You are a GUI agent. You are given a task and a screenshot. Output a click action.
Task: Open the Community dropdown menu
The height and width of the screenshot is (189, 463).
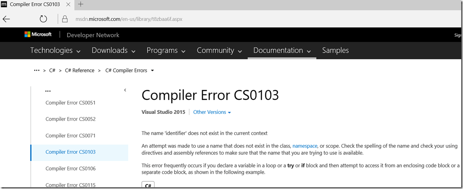(219, 50)
